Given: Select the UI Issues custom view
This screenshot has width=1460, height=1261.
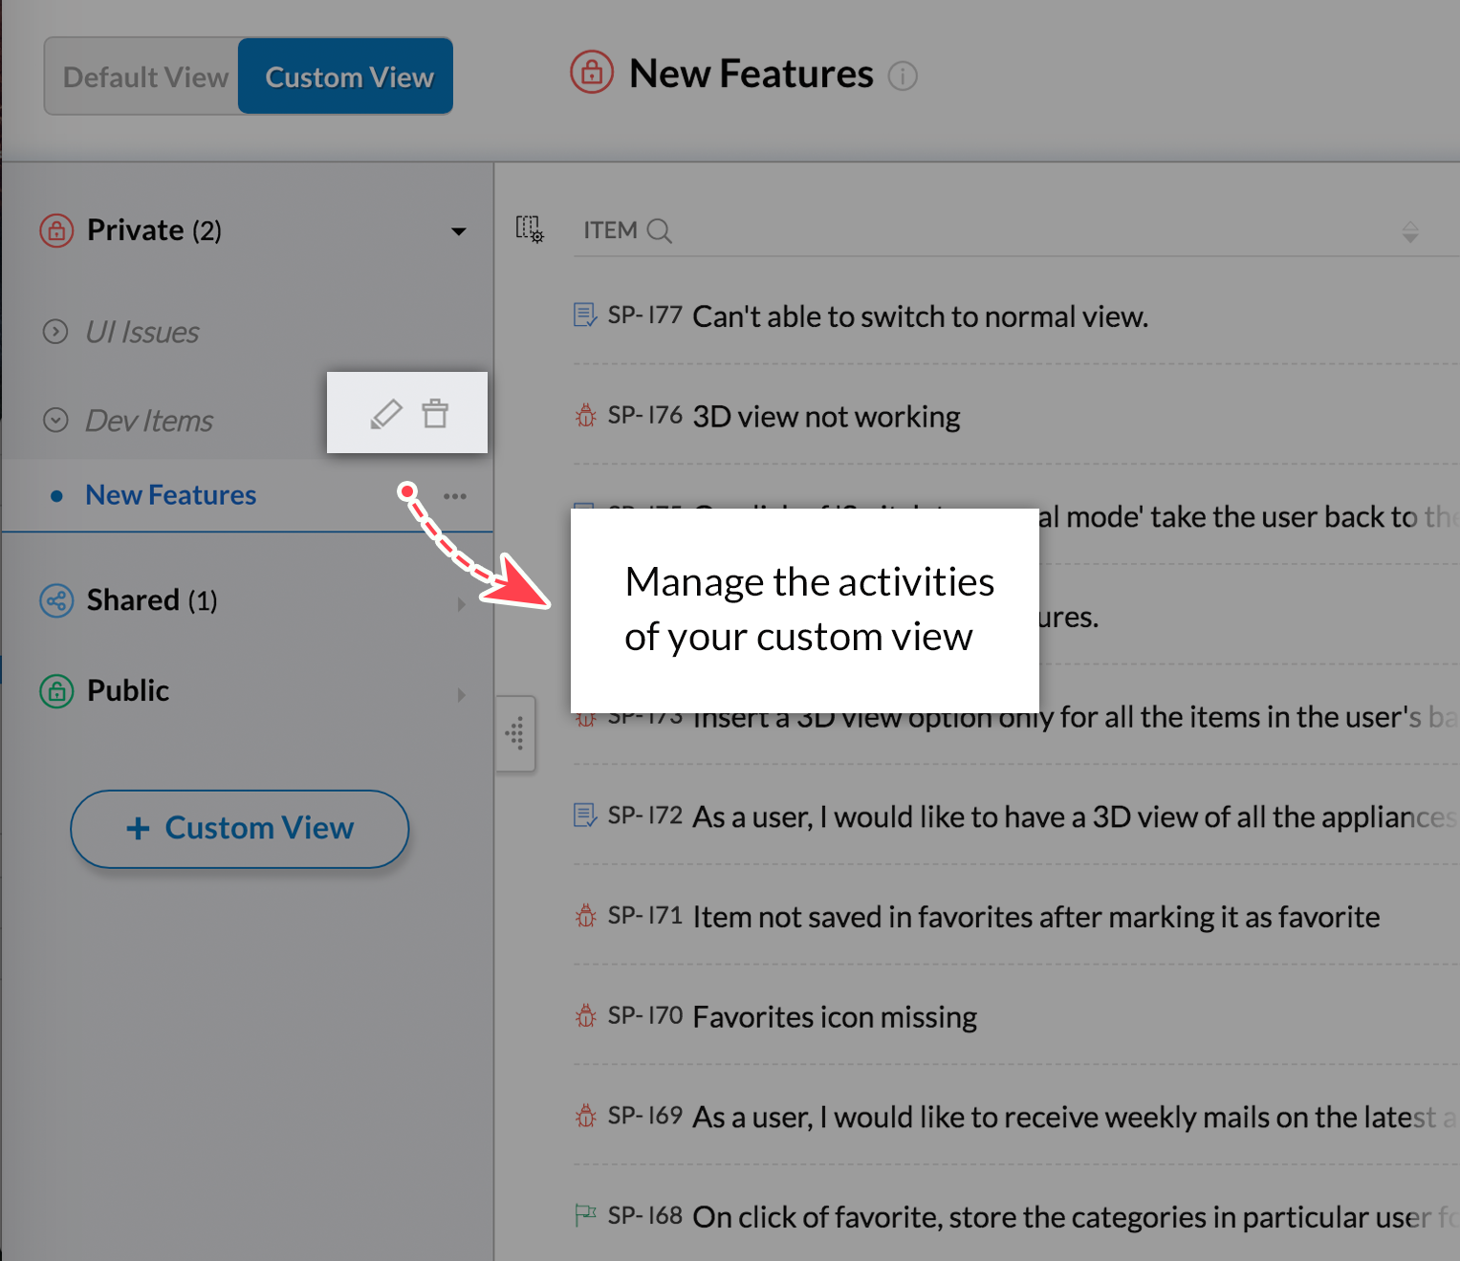Looking at the screenshot, I should tap(142, 332).
